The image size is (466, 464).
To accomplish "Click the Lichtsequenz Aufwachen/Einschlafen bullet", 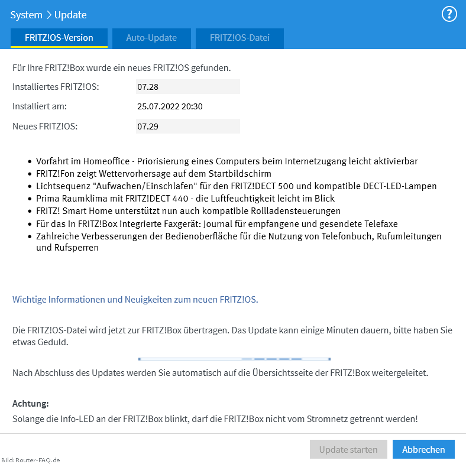I will click(x=237, y=186).
